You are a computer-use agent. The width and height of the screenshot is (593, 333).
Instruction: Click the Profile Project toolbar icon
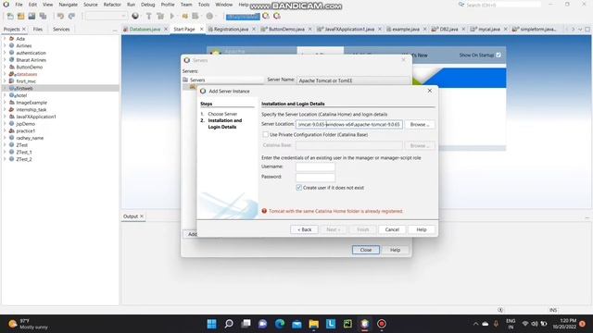(196, 17)
